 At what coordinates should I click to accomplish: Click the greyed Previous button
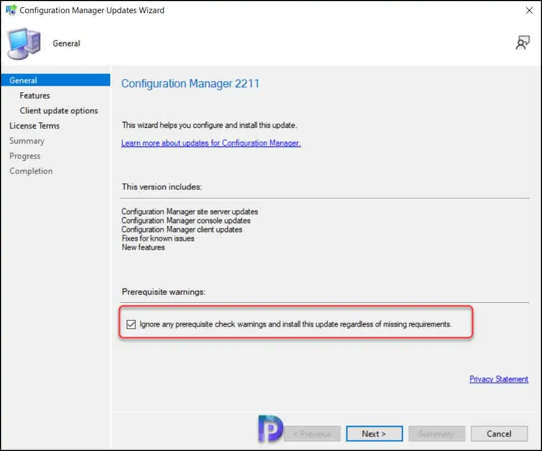coord(313,434)
